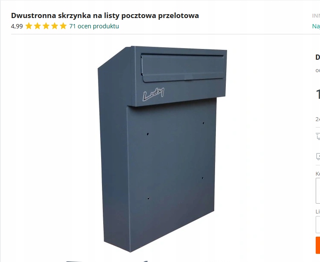Screen dimensions: 320x262
Task: Click the grey INN label at top right
Action: [x=316, y=16]
